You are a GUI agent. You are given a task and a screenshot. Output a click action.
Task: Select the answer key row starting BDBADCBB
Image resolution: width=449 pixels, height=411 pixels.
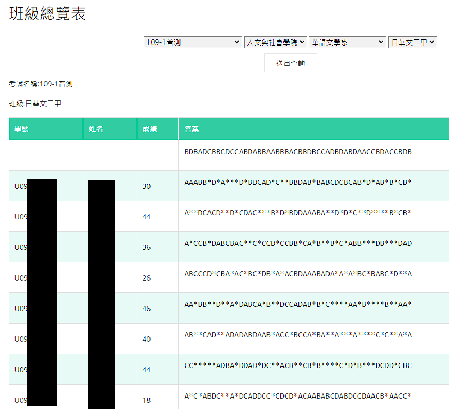click(x=298, y=152)
